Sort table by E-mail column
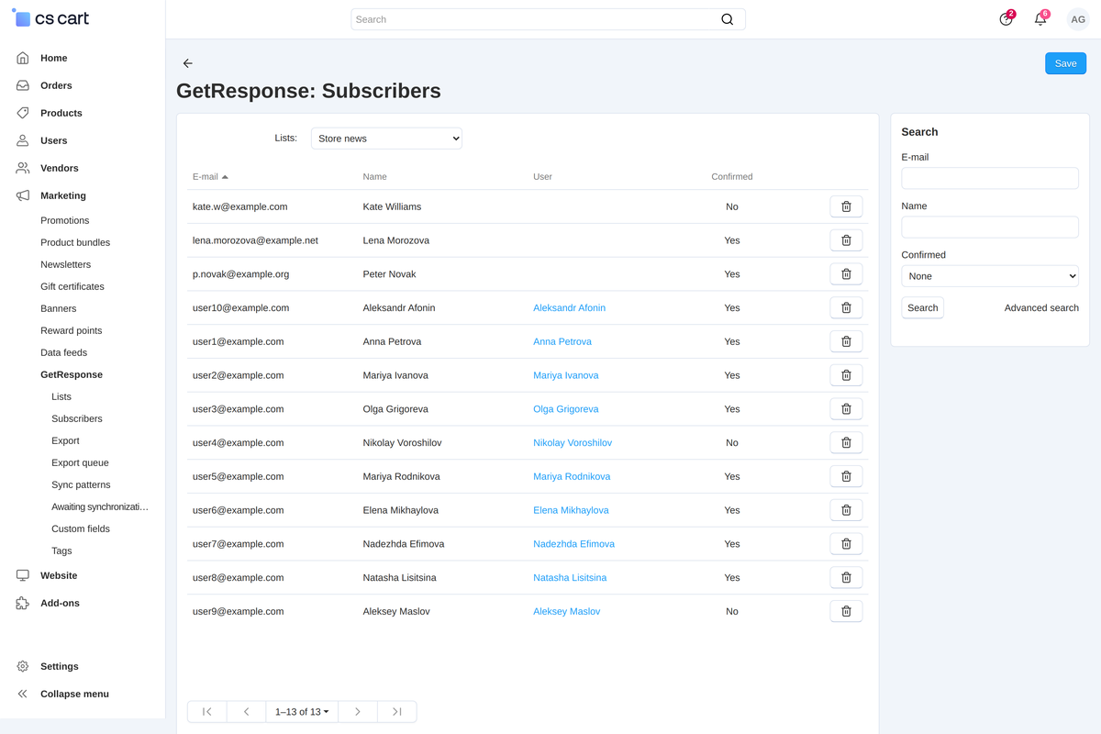The width and height of the screenshot is (1101, 734). pyautogui.click(x=210, y=176)
